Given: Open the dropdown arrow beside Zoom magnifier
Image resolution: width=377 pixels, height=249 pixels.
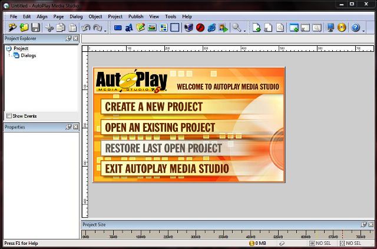Looking at the screenshot, I should pyautogui.click(x=244, y=31).
